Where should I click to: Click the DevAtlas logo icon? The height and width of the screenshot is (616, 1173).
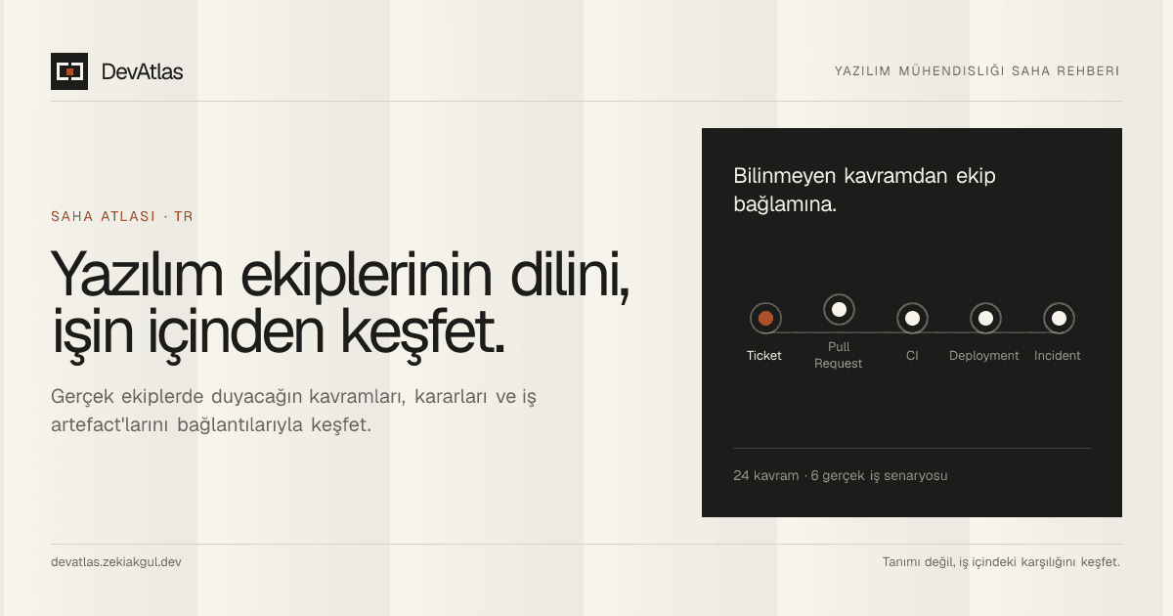point(69,71)
